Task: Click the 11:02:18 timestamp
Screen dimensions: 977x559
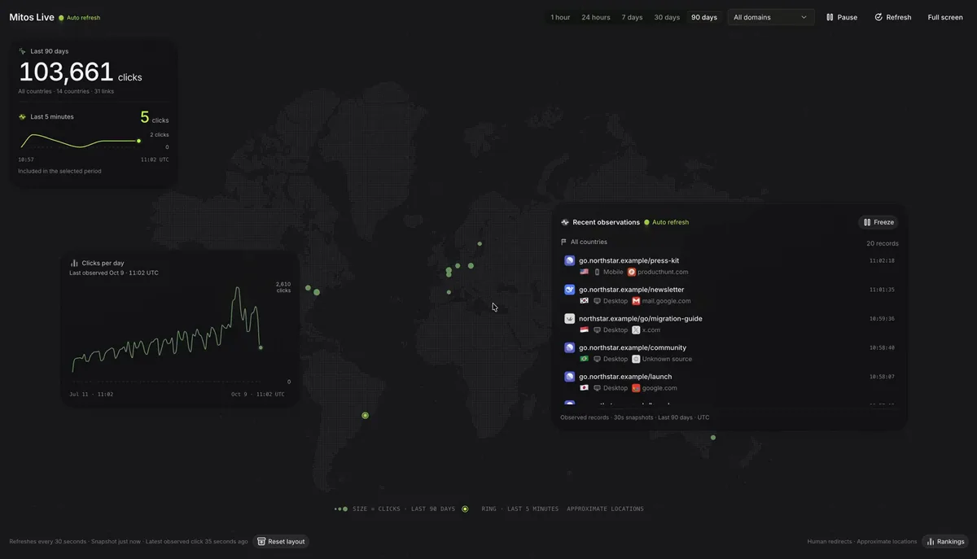Action: tap(882, 260)
